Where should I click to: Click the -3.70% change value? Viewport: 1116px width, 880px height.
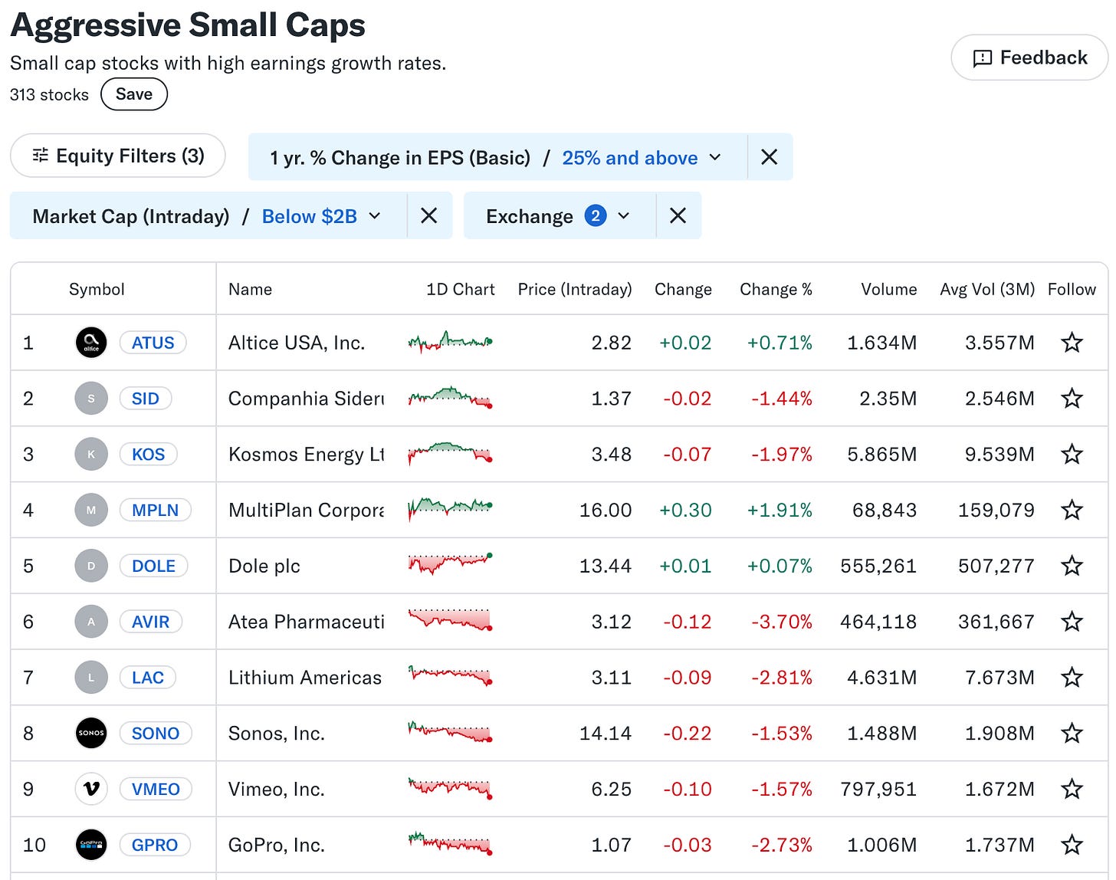(x=781, y=622)
